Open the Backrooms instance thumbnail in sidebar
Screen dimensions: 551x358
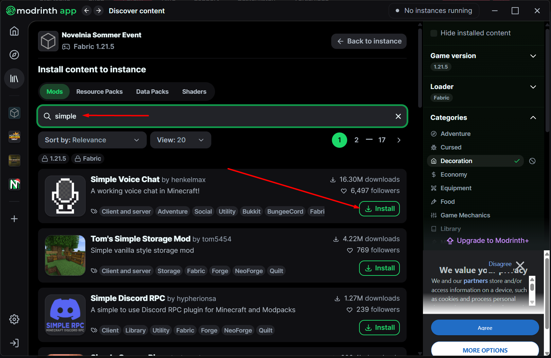click(x=14, y=160)
